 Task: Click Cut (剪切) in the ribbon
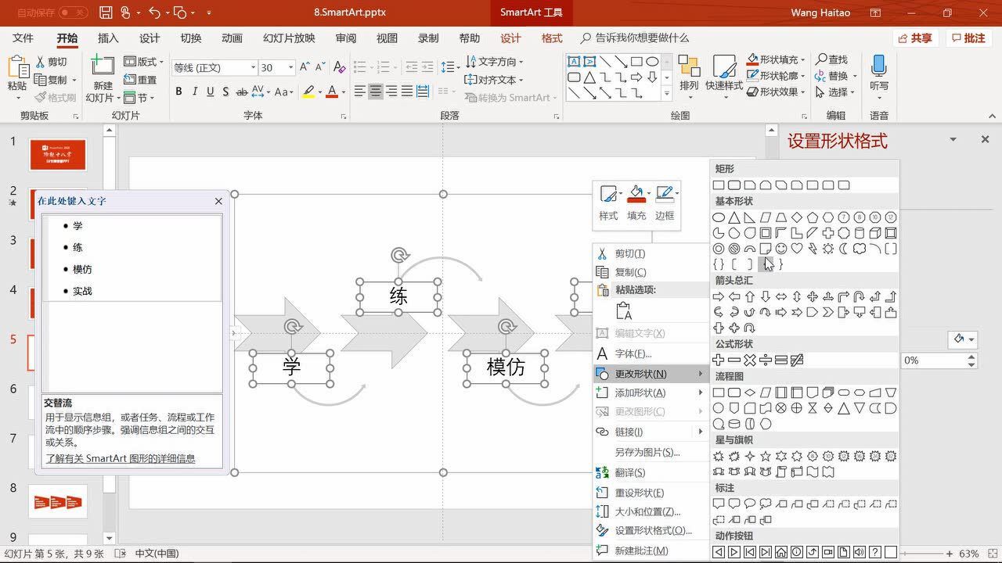click(x=52, y=62)
